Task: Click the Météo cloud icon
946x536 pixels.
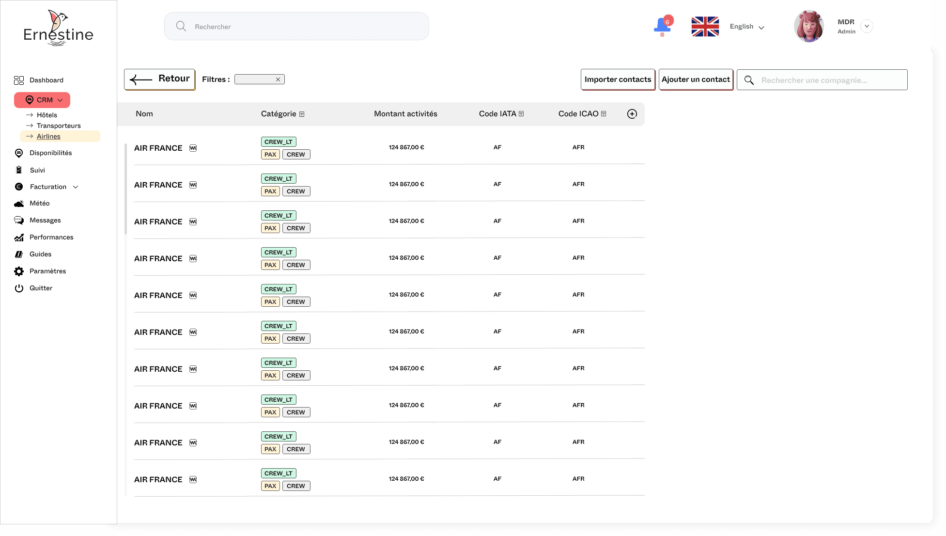Action: [x=19, y=204]
